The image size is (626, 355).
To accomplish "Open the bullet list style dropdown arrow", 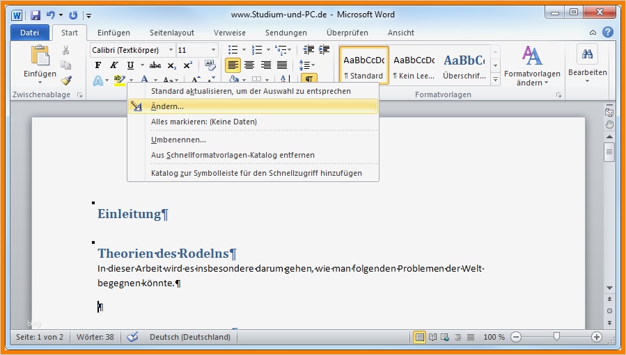I will 244,50.
